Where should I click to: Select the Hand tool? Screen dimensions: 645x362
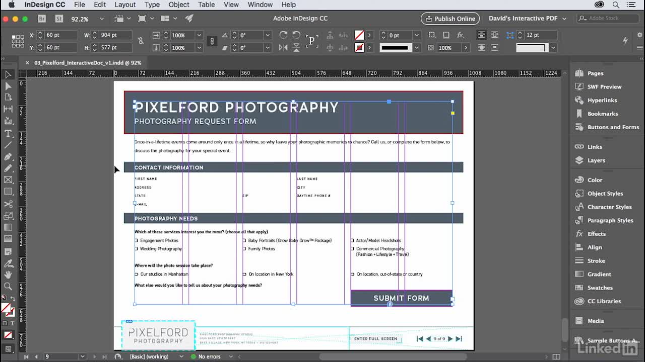pos(8,275)
